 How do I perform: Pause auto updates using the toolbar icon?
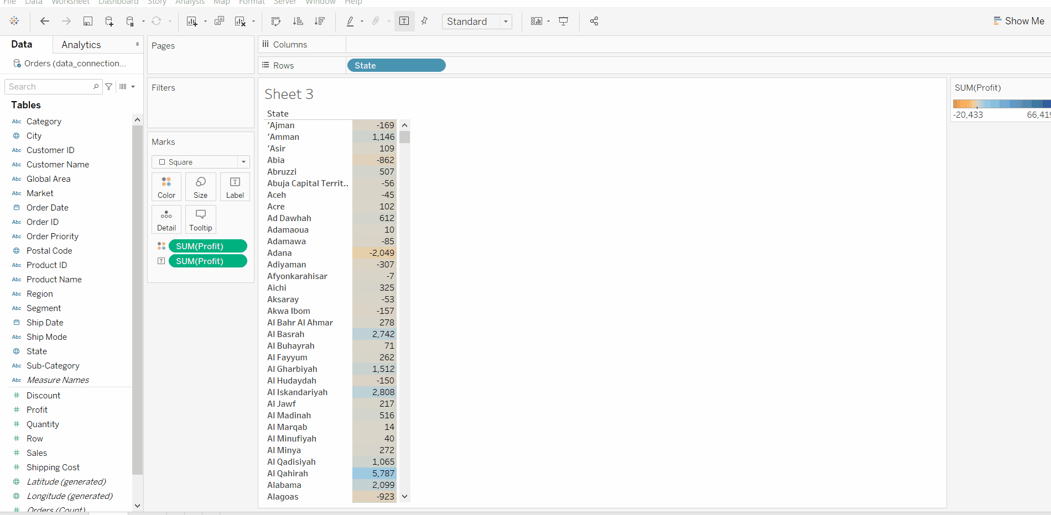pyautogui.click(x=130, y=21)
